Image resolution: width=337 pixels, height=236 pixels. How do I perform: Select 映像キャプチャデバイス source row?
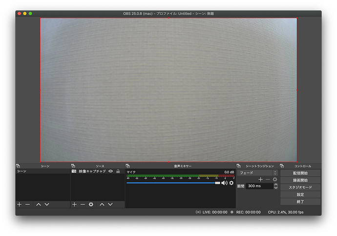[x=98, y=171]
